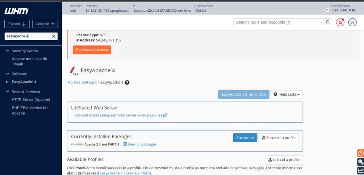Image resolution: width=364 pixels, height=175 pixels.
Task: Click the Purchase a License button
Action: click(x=92, y=50)
